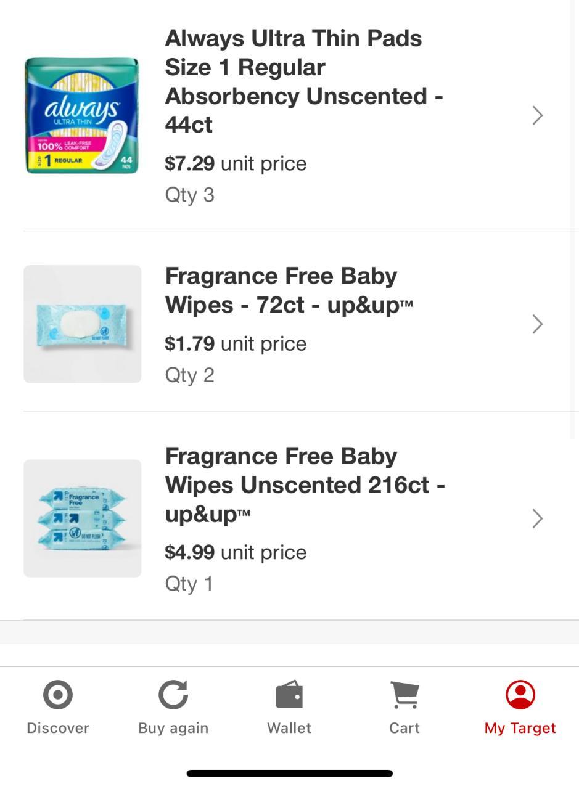Tap Always Ultra Thin Pads product image

[82, 115]
